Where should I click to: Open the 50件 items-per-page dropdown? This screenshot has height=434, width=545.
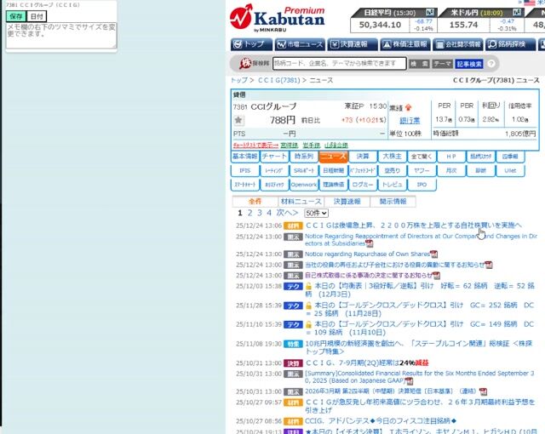point(316,213)
